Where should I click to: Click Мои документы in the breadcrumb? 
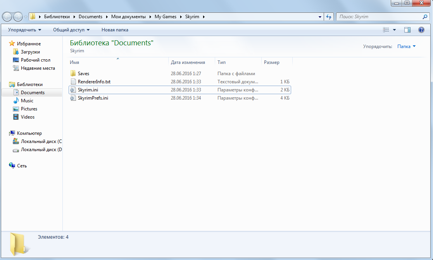(x=128, y=17)
